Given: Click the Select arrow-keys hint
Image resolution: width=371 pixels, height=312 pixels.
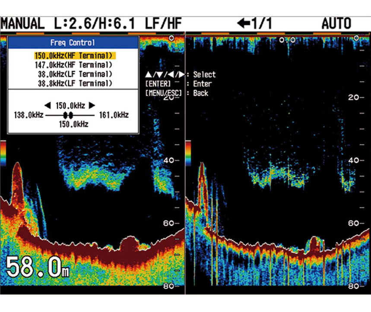Looking at the screenshot, I should [181, 75].
